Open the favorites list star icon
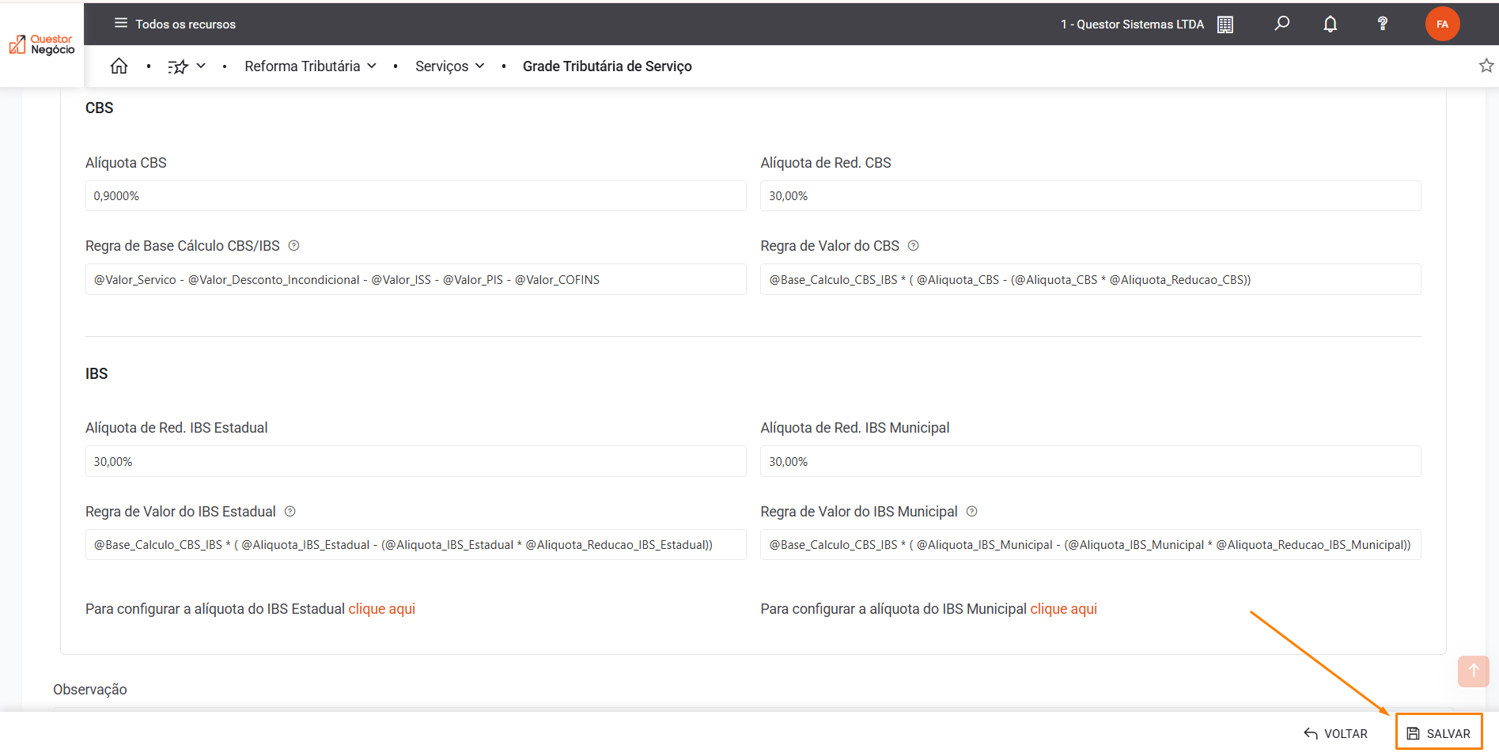 178,66
